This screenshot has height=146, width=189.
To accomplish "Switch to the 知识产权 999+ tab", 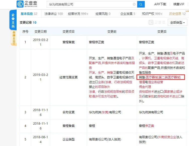I will click(x=152, y=14).
